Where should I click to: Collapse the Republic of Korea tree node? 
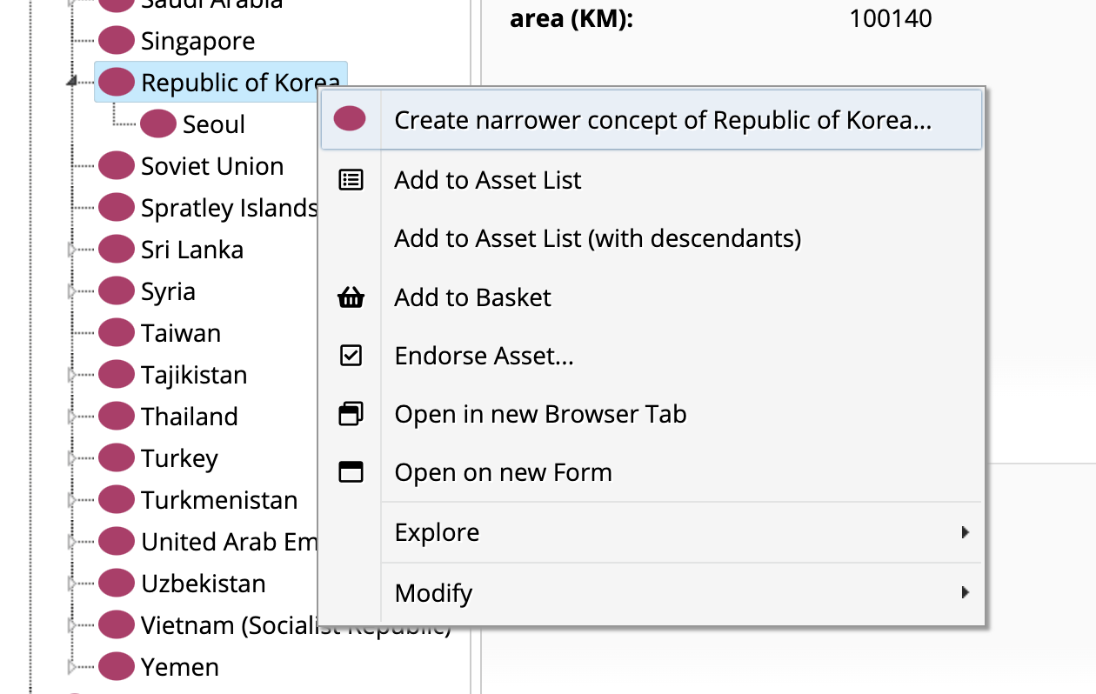tap(71, 82)
